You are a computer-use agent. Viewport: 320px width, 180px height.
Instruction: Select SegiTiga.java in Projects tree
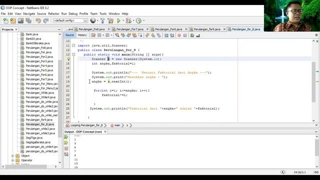34,138
